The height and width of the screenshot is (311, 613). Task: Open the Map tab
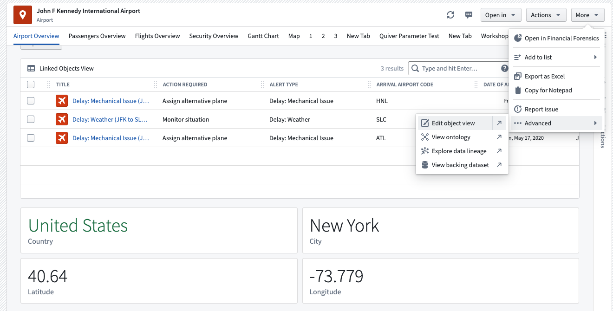click(294, 36)
